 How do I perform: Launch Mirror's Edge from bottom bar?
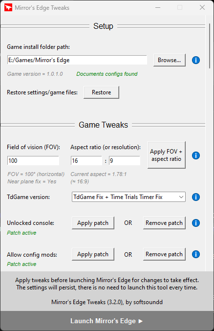(107, 321)
